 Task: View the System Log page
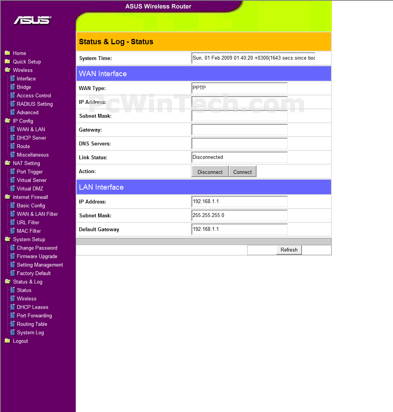tap(30, 333)
